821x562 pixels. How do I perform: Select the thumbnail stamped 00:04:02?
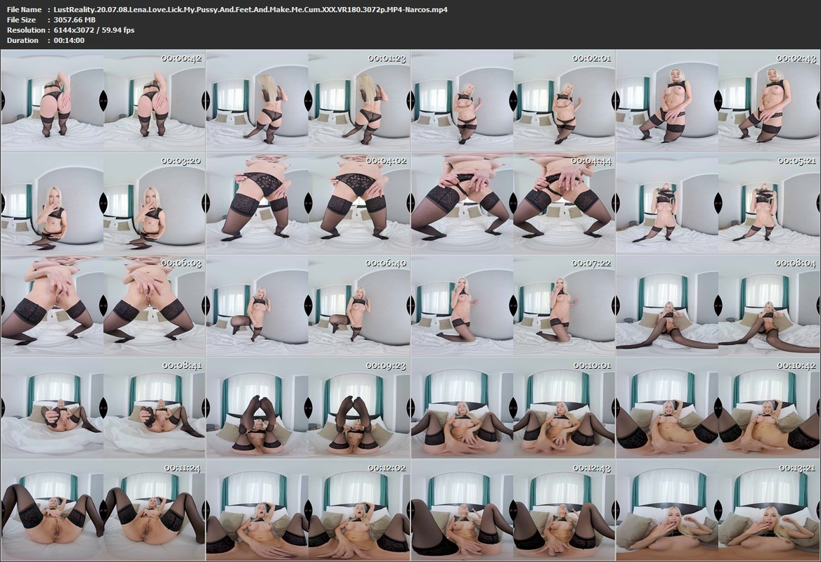coord(308,204)
